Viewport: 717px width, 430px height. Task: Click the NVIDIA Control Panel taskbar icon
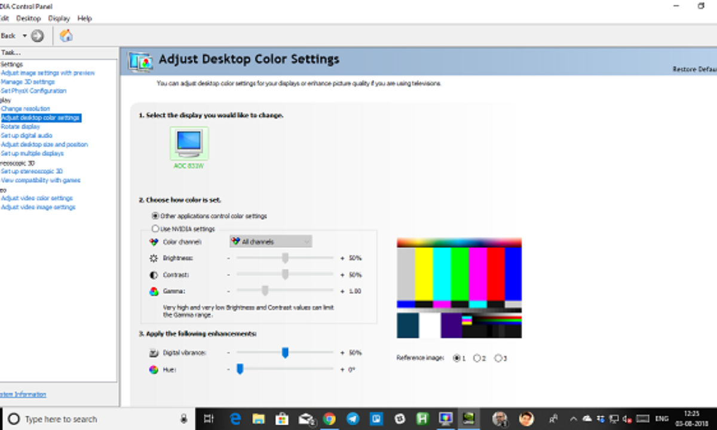(x=468, y=419)
